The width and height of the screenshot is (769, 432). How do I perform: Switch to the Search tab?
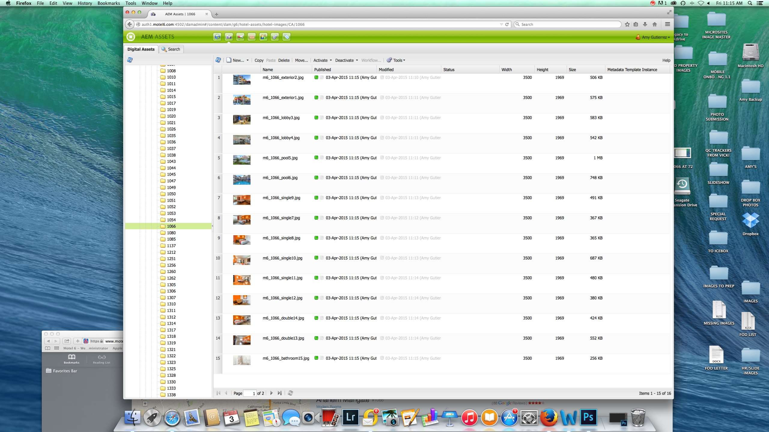[x=171, y=49]
